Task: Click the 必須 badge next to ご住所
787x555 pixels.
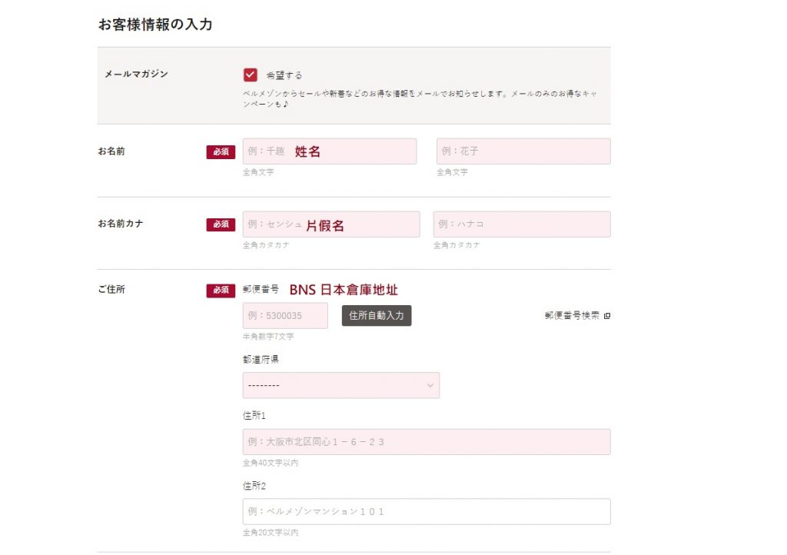Action: point(220,291)
